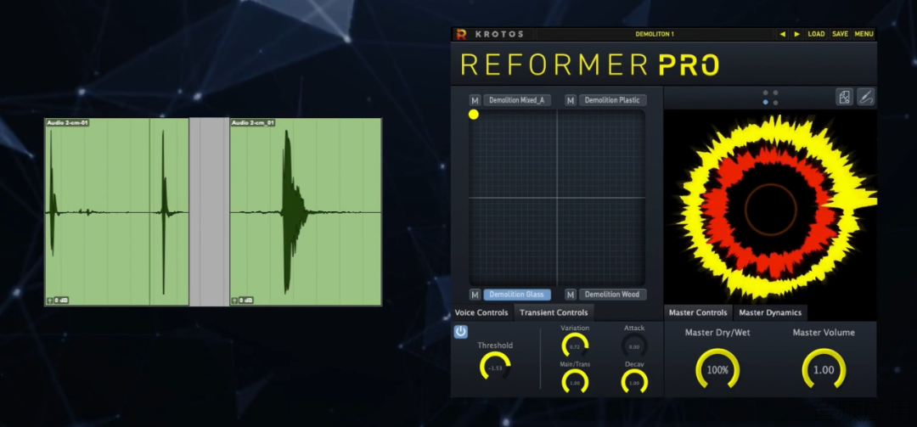Click the Variation knob
The width and height of the screenshot is (917, 427).
pos(575,346)
